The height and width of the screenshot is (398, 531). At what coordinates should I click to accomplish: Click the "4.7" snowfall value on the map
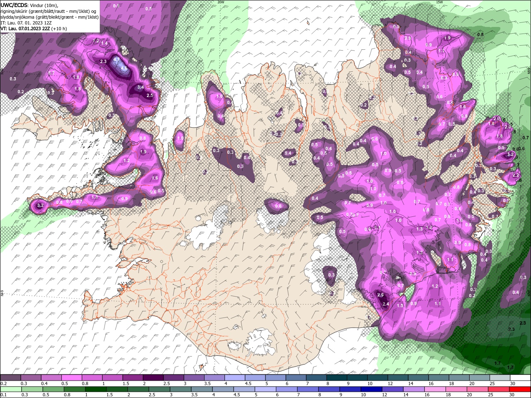116,60
